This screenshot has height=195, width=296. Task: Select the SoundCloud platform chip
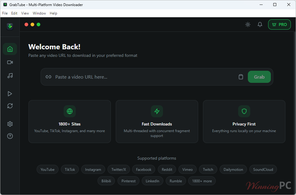coord(263,169)
